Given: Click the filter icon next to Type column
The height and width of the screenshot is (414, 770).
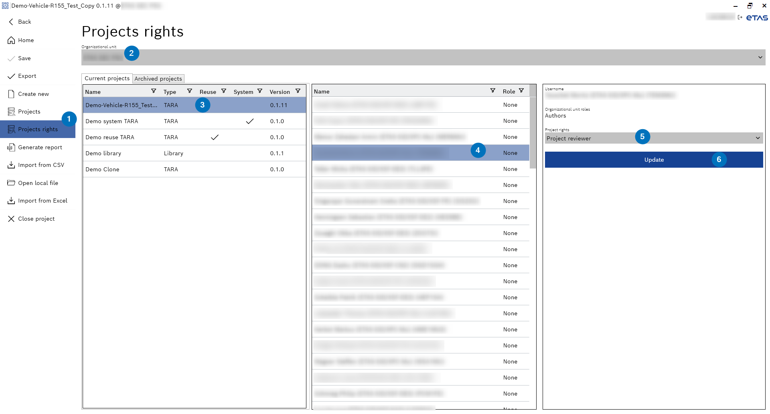Looking at the screenshot, I should tap(190, 91).
